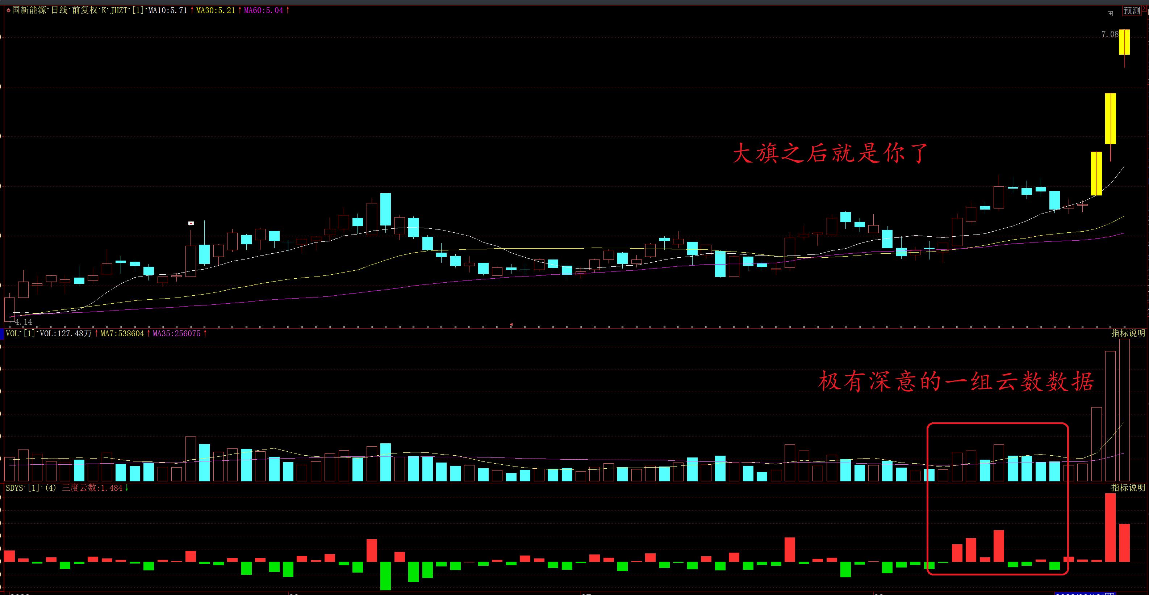Click the 7.08 high price label
Viewport: 1149px width, 595px height.
click(x=1110, y=34)
